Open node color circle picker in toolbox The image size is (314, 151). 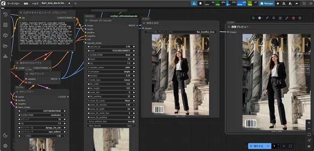tap(260, 18)
